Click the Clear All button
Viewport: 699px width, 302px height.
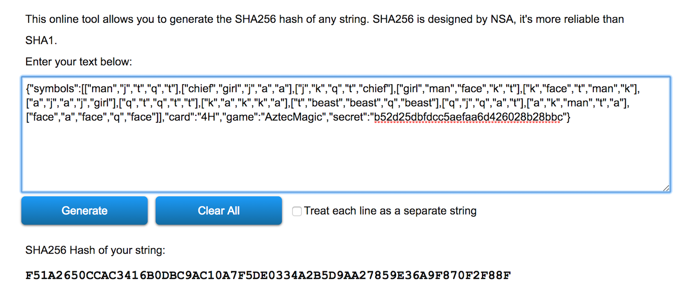tap(218, 211)
